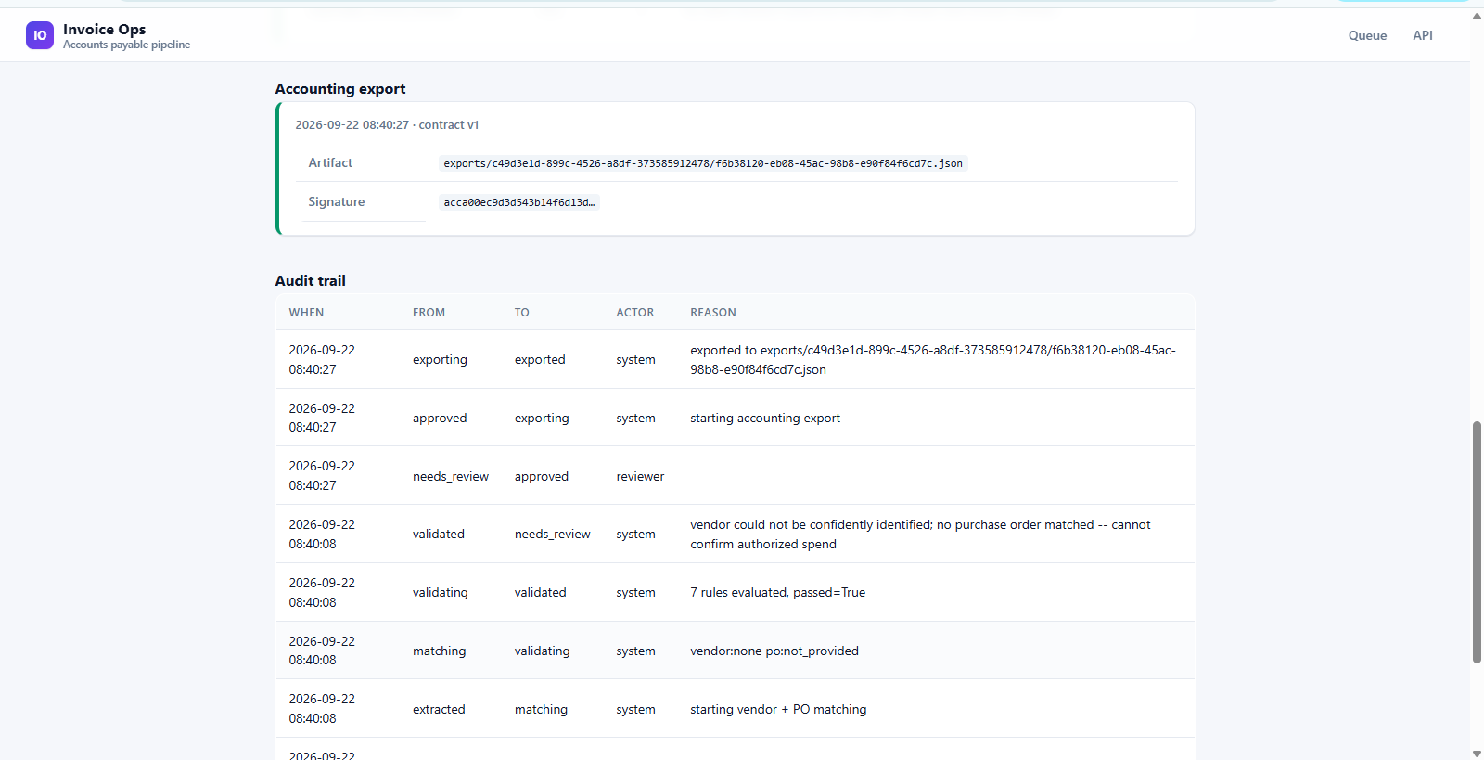This screenshot has width=1484, height=760.
Task: Click 'validating' in the FROM column
Action: tap(441, 592)
